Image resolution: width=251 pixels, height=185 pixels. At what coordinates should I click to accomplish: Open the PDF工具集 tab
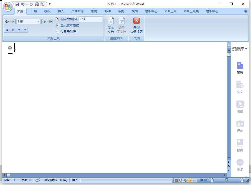coord(191,11)
